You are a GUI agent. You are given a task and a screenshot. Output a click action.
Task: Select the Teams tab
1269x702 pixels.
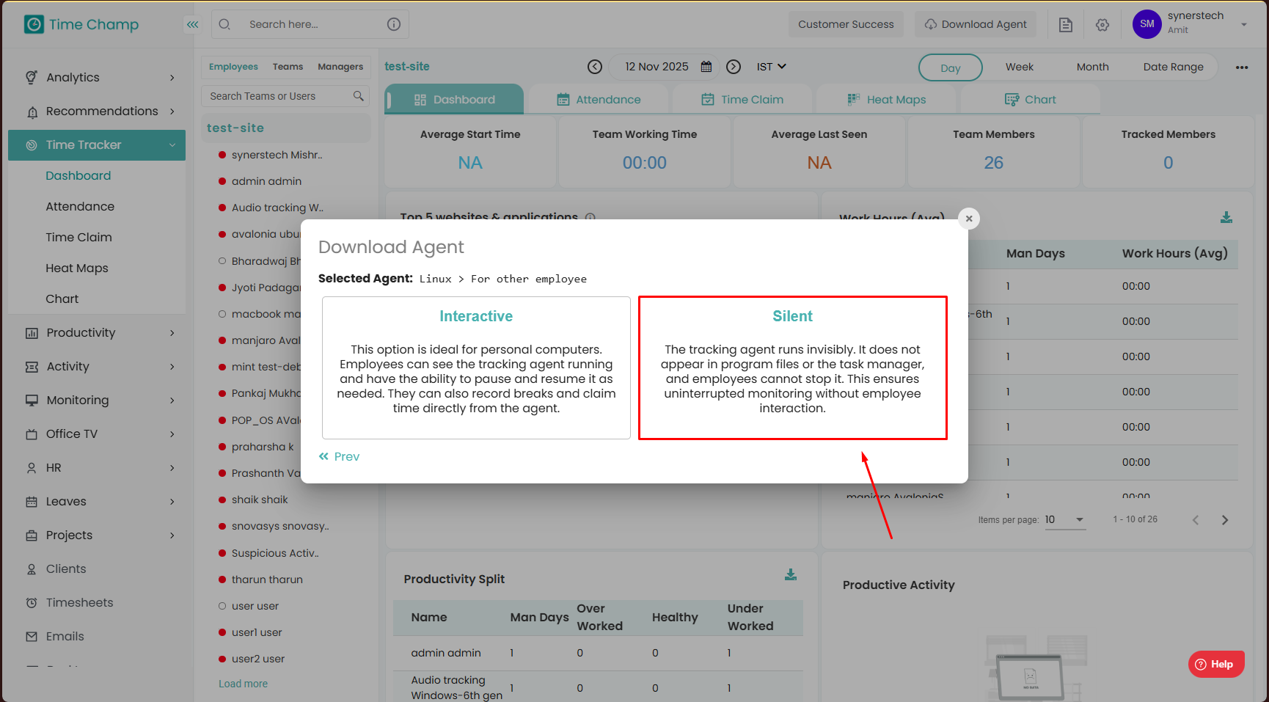pyautogui.click(x=288, y=67)
